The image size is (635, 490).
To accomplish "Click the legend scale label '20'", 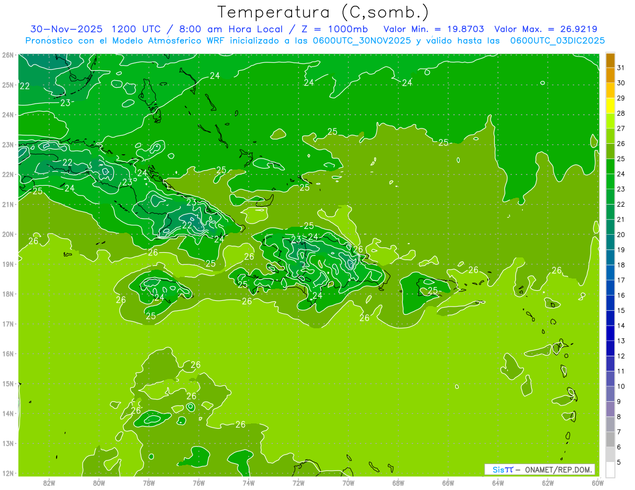I will pyautogui.click(x=621, y=235).
